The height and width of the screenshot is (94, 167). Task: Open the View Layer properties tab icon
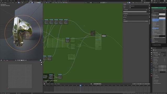tap(151, 56)
